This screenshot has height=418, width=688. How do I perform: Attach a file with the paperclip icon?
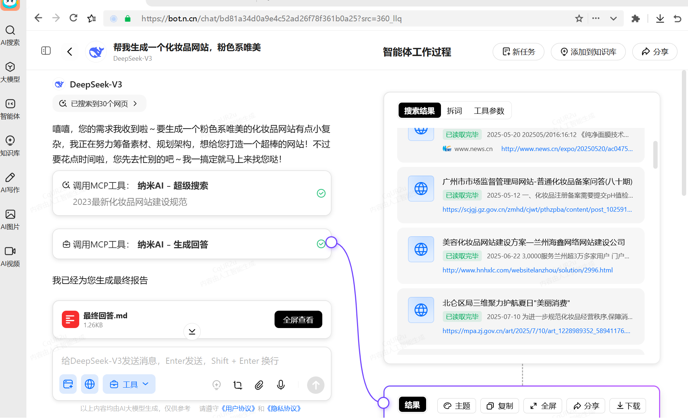coord(259,385)
